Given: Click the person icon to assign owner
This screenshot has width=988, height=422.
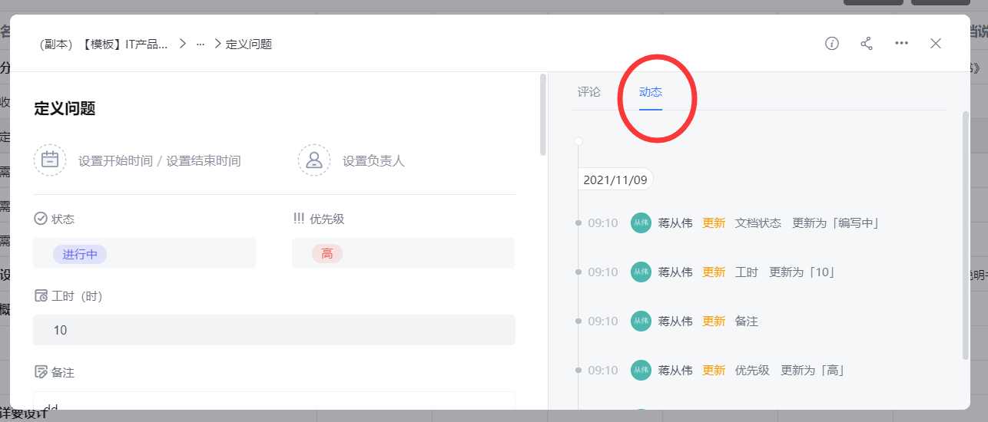Looking at the screenshot, I should click(x=314, y=160).
